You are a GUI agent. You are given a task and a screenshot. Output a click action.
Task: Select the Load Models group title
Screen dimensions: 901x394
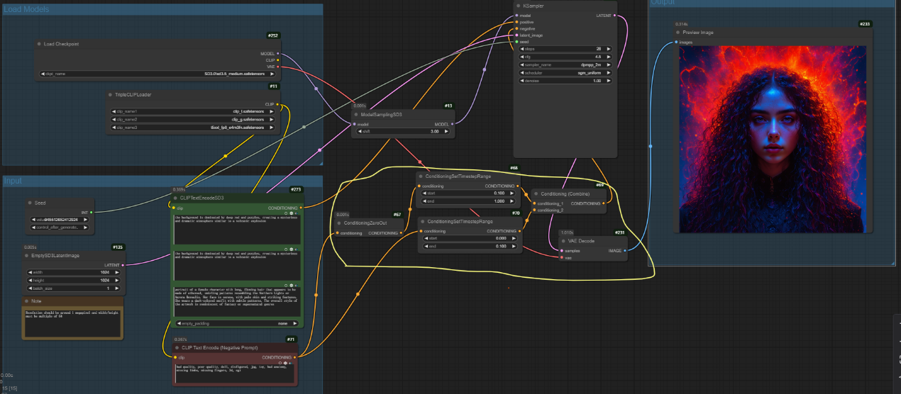26,9
